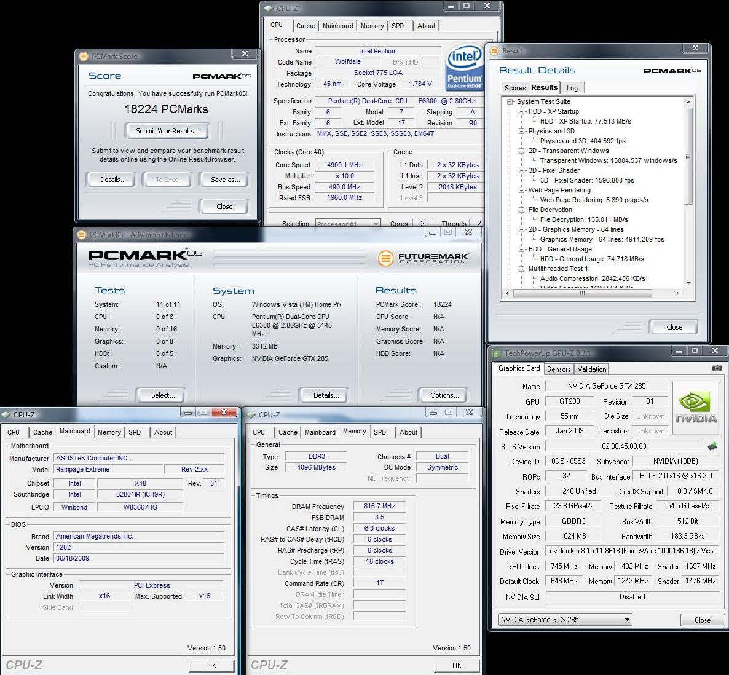
Task: Click the NVIDIA logo in GPU-Z
Action: 696,408
